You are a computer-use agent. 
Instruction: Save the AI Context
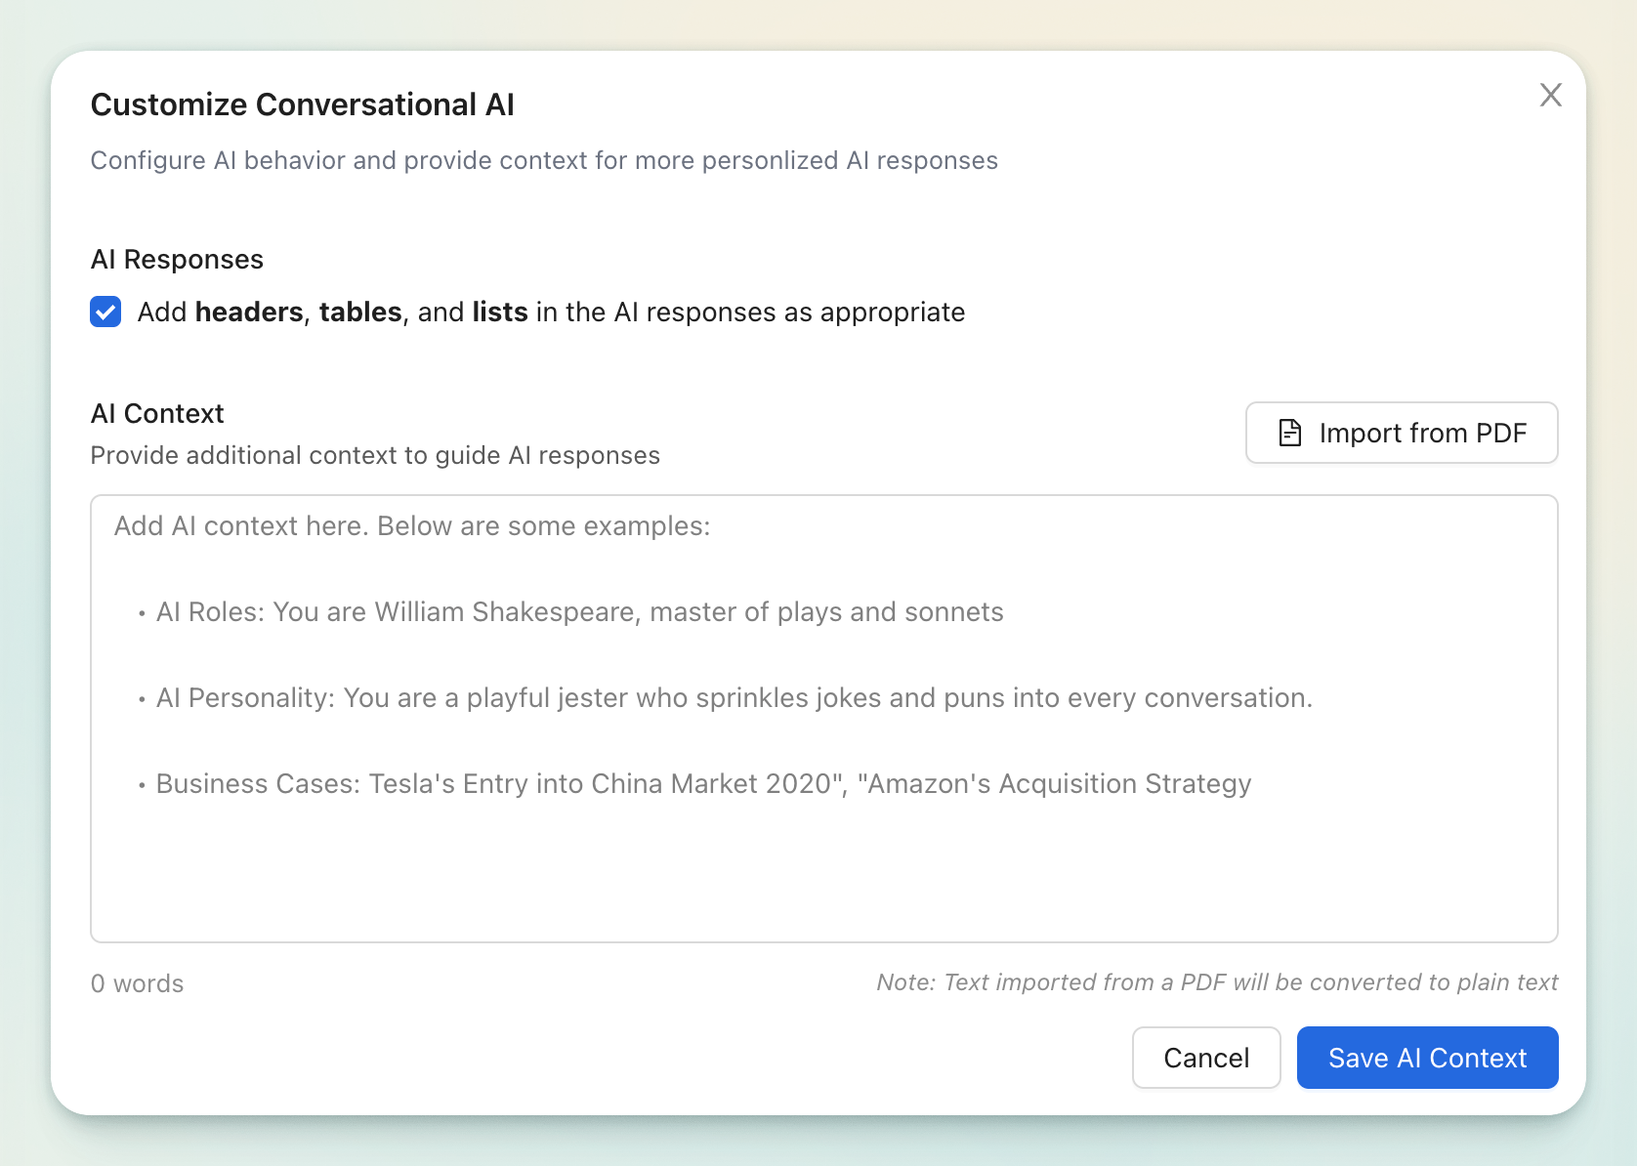(x=1427, y=1058)
